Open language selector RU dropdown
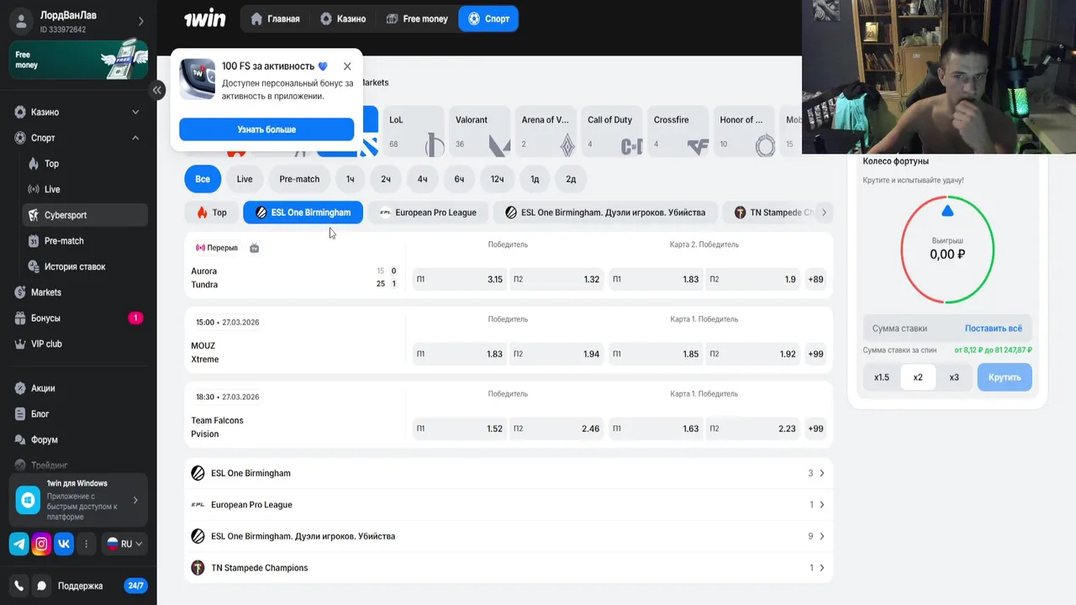Image resolution: width=1076 pixels, height=605 pixels. pyautogui.click(x=124, y=544)
